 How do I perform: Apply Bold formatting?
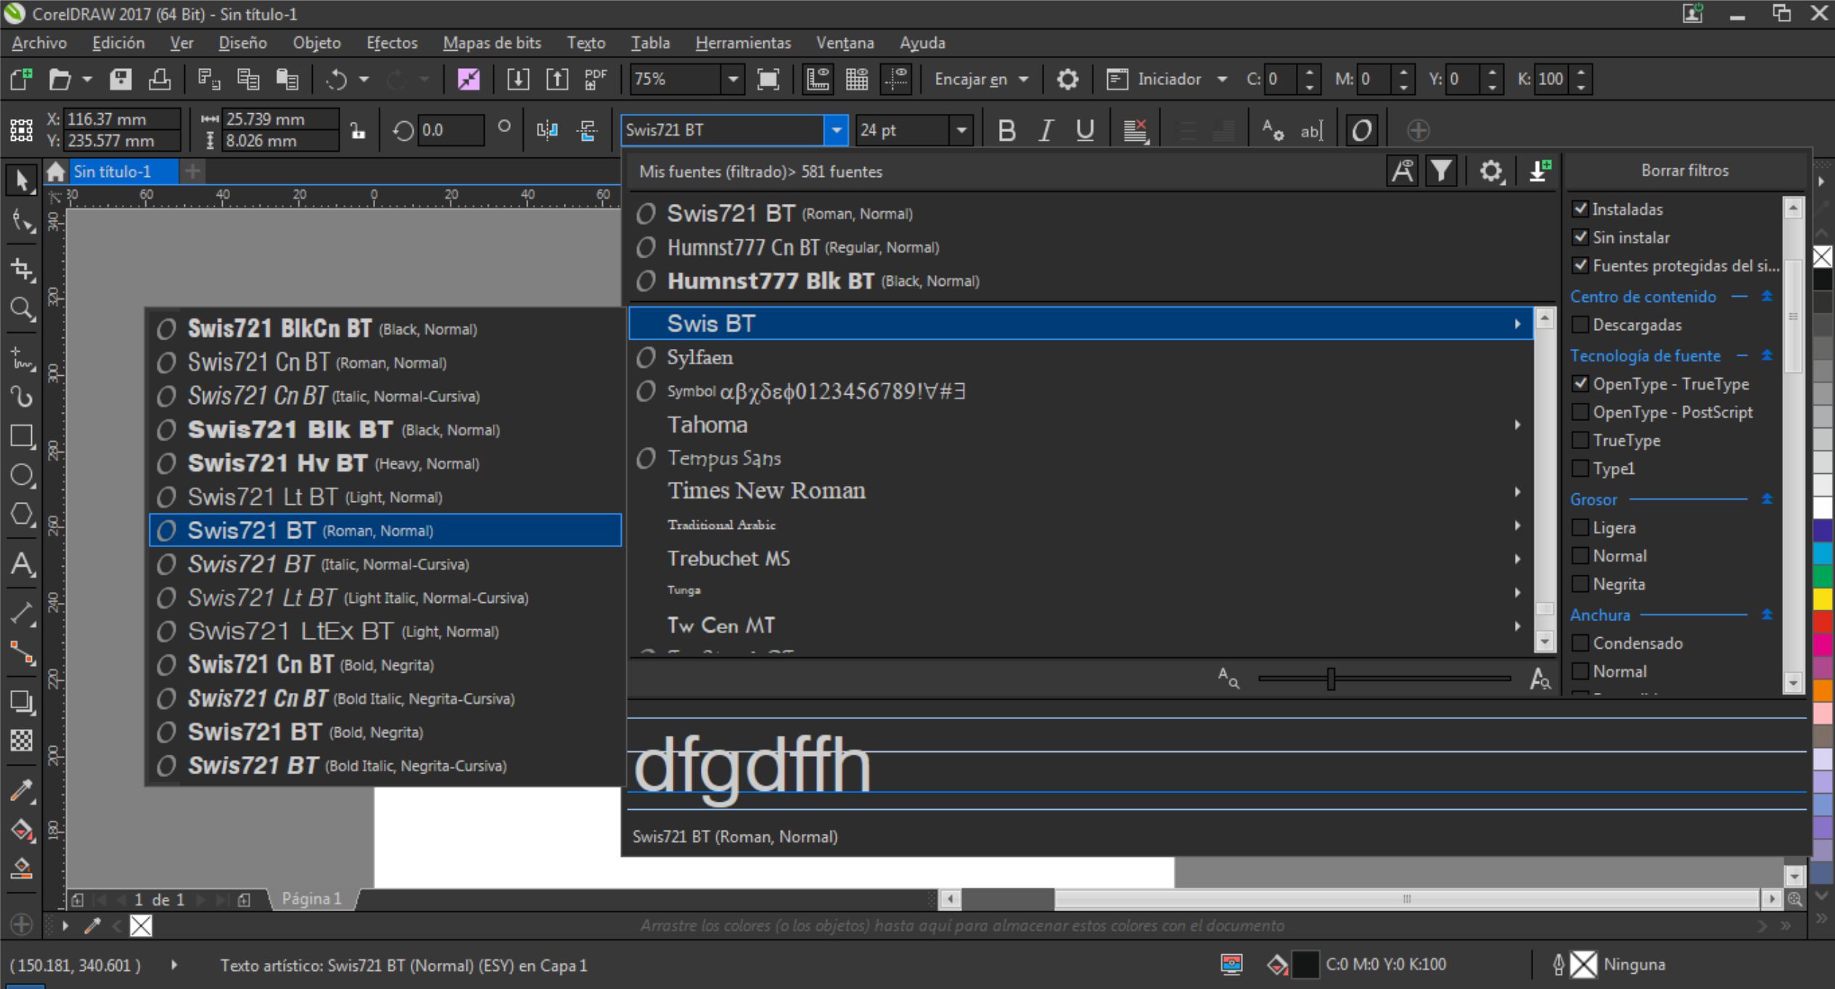pos(1006,131)
